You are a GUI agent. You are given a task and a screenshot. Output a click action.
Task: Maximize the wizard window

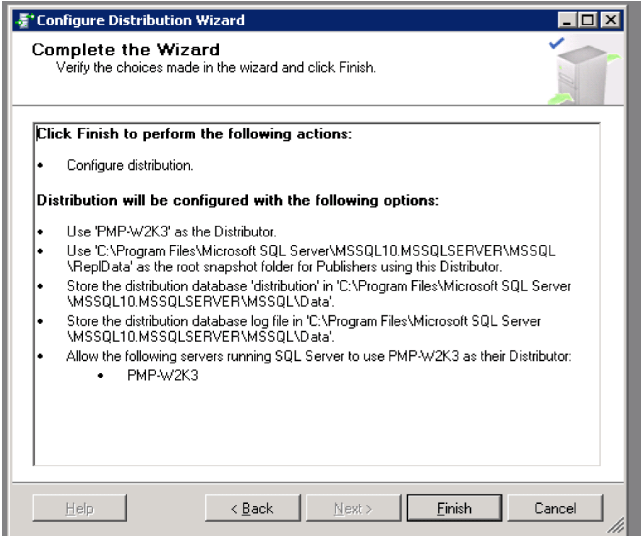[x=589, y=20]
